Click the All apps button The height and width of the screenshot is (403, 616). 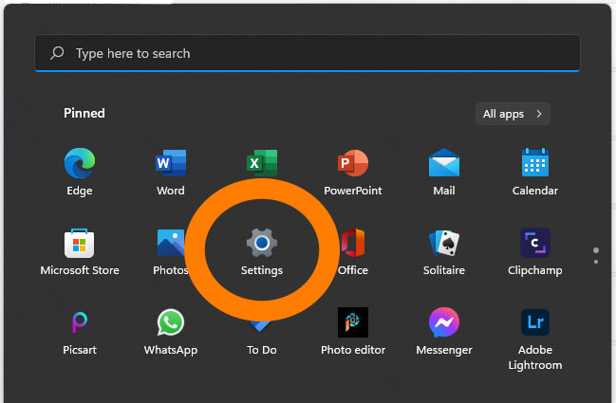tap(513, 114)
